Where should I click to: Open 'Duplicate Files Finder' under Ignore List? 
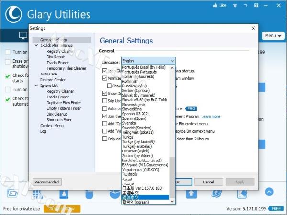(x=64, y=103)
